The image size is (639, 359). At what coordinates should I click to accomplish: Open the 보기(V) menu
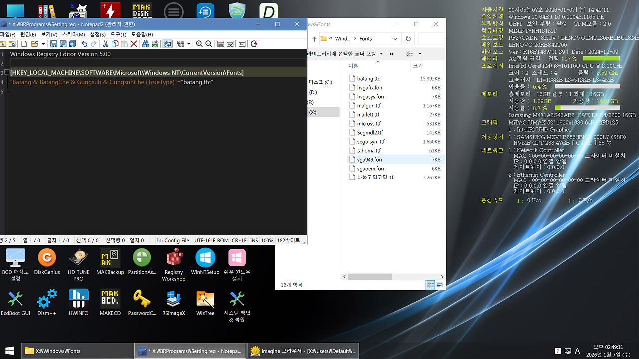pyautogui.click(x=49, y=34)
